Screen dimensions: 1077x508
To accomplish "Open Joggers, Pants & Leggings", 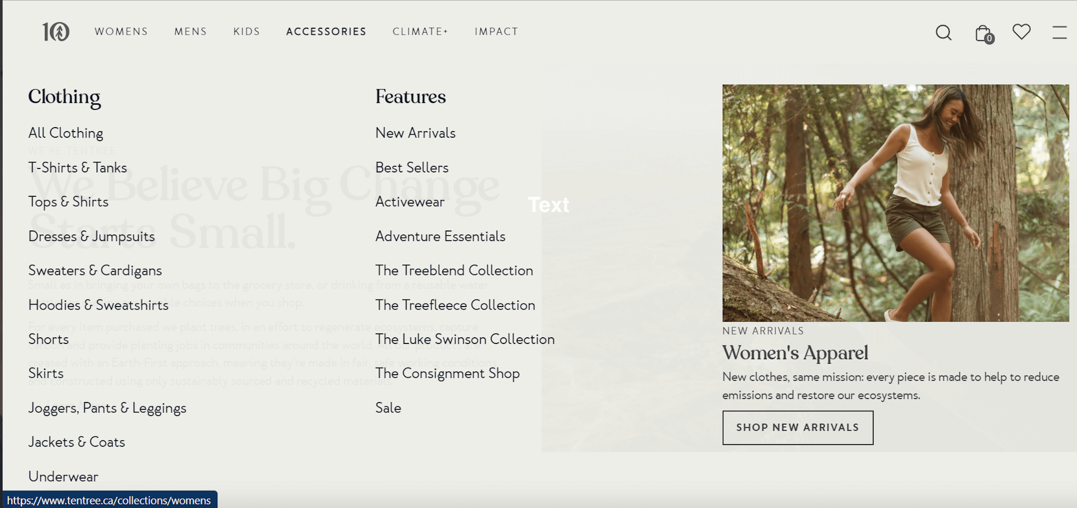I will 107,408.
